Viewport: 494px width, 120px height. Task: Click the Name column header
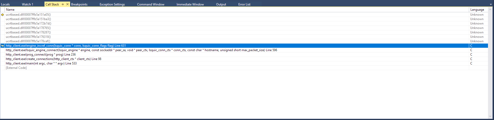[x=237, y=10]
